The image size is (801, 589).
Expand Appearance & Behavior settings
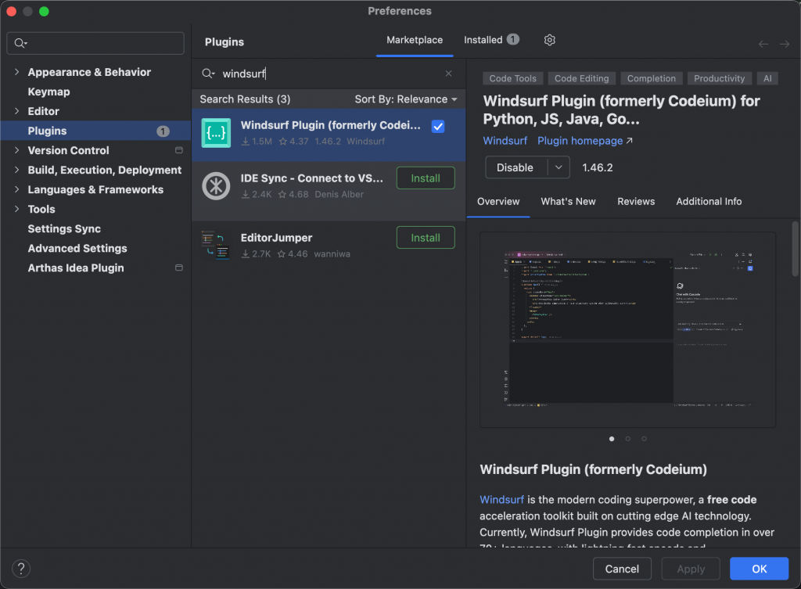pyautogui.click(x=17, y=72)
